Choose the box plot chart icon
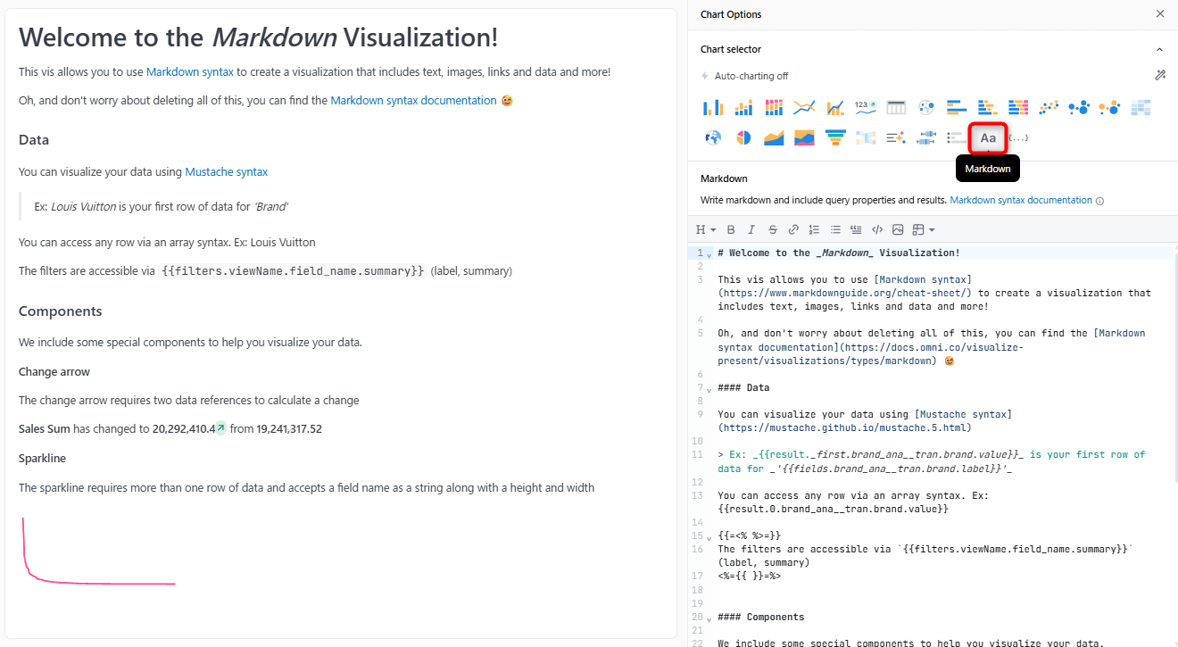This screenshot has width=1178, height=647. tap(926, 138)
